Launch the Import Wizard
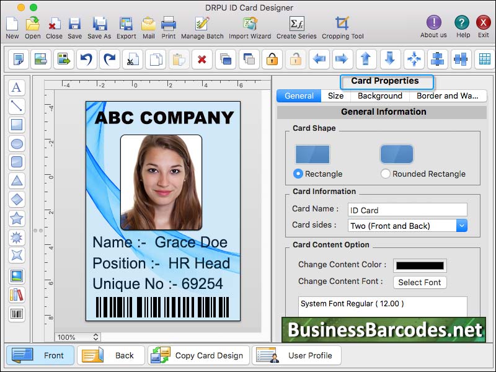Viewport: 496px width, 372px height. pos(250,25)
